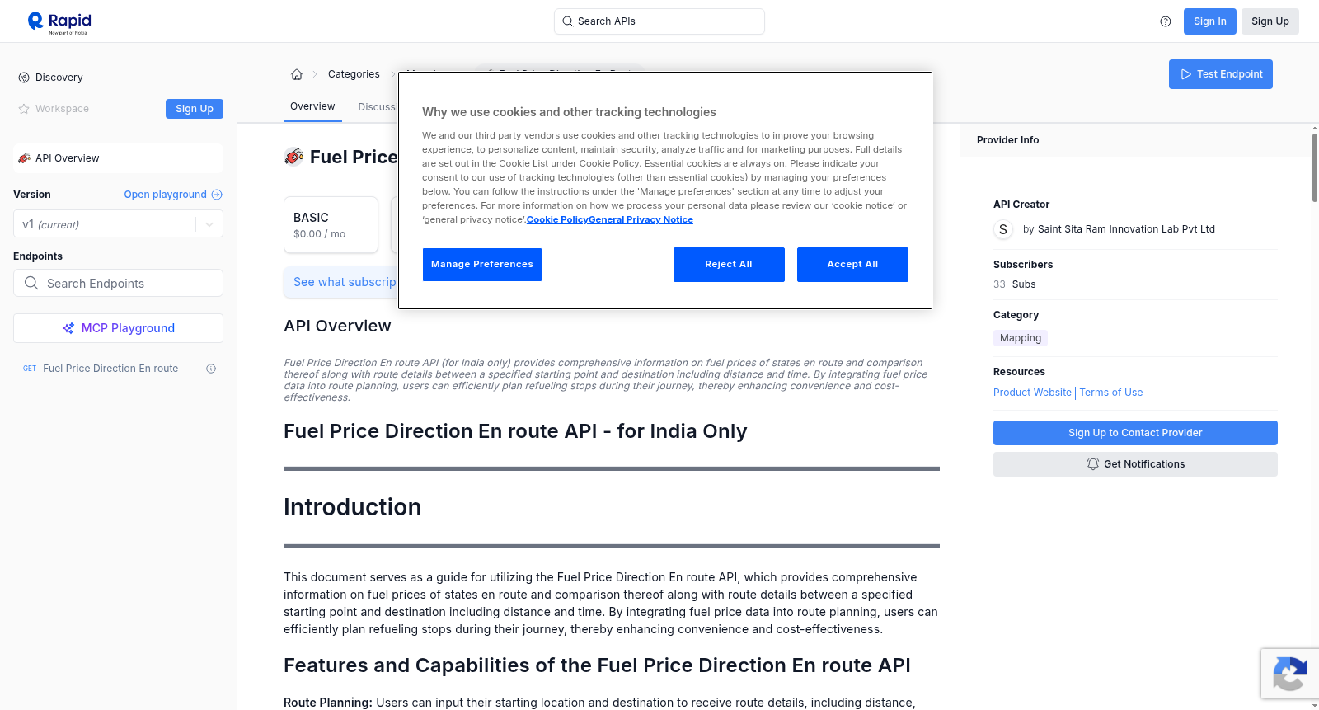Screen dimensions: 1319x710
Task: Click the API Overview sidebar icon
Action: [x=25, y=158]
